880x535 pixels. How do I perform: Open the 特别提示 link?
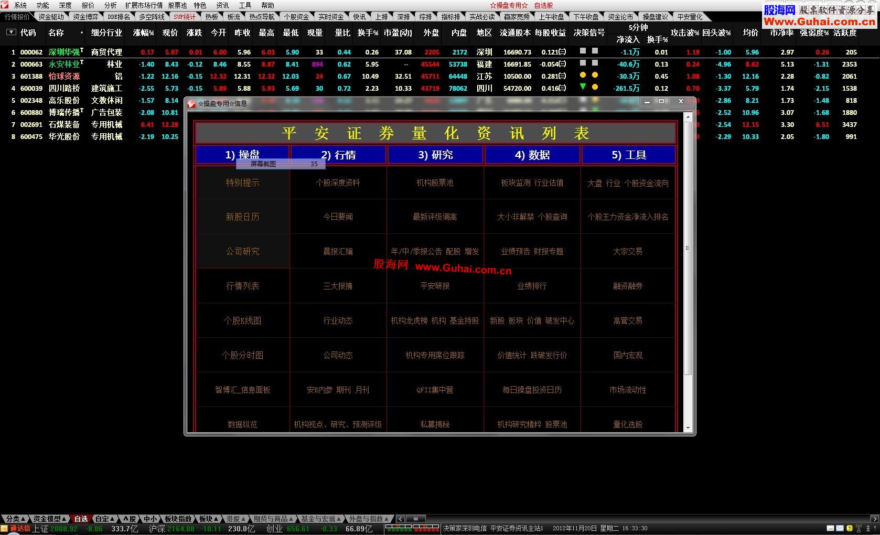[x=242, y=183]
